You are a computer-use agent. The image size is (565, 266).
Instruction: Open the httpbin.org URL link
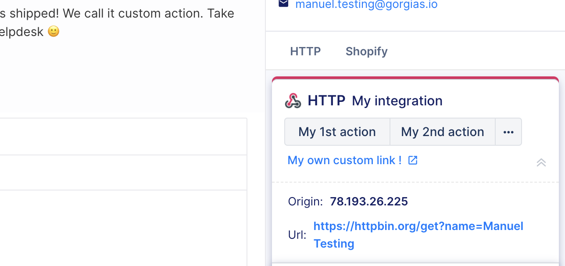418,235
